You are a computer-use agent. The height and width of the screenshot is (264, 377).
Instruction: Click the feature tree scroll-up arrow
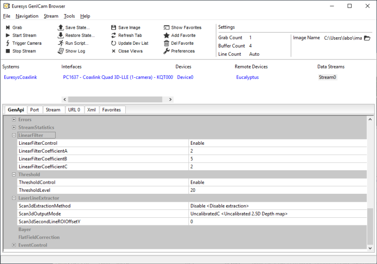(x=370, y=119)
